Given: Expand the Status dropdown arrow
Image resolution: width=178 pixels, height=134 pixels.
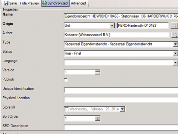Looking at the screenshot, I should (175, 53).
